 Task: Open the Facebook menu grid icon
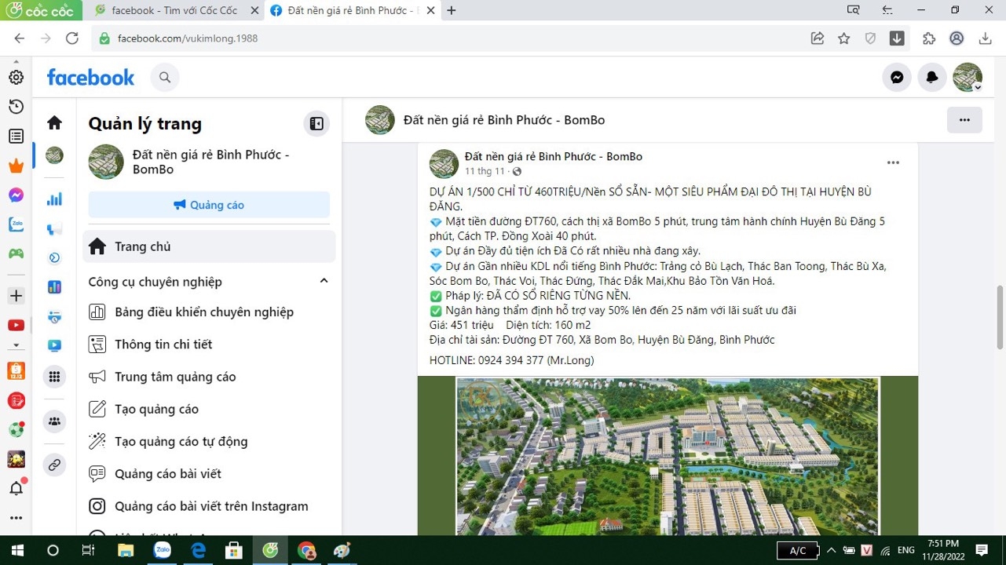click(54, 377)
